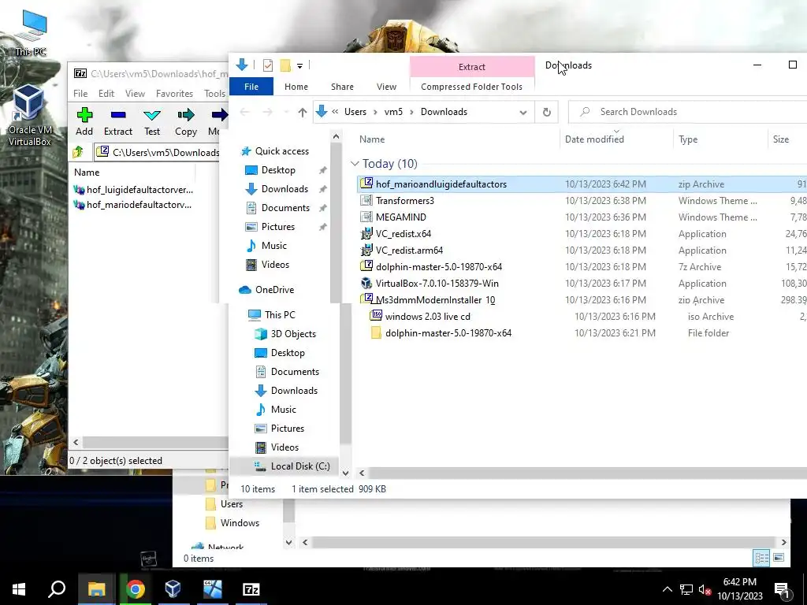Select the Windows folder in back Explorer window

pyautogui.click(x=240, y=523)
